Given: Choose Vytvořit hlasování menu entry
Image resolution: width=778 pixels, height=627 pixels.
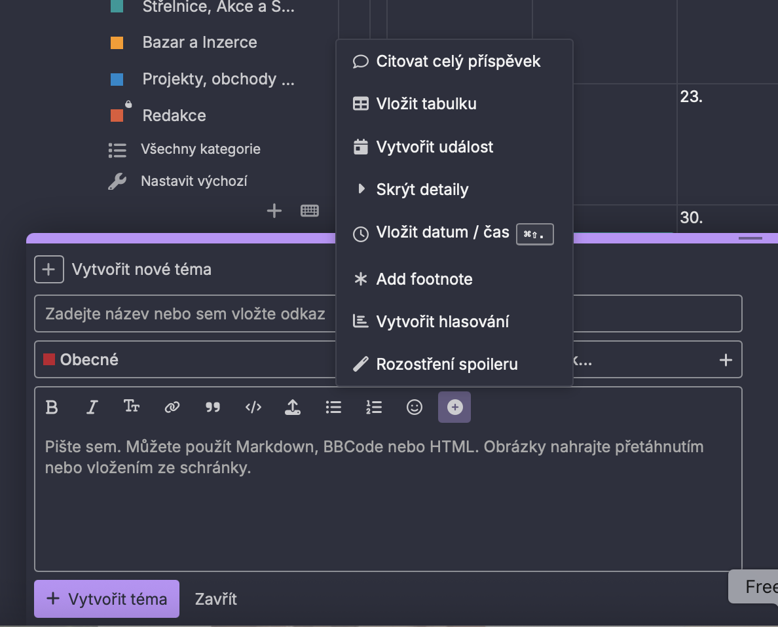Looking at the screenshot, I should pos(442,322).
